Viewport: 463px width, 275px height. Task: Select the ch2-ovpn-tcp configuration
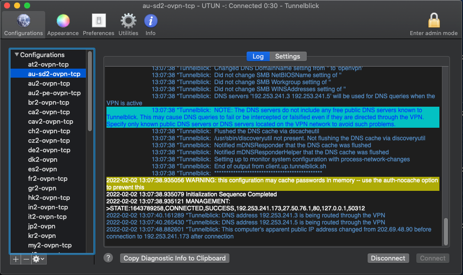pyautogui.click(x=48, y=131)
